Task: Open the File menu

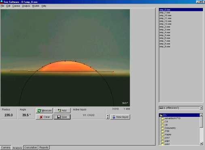Action: pyautogui.click(x=2, y=6)
